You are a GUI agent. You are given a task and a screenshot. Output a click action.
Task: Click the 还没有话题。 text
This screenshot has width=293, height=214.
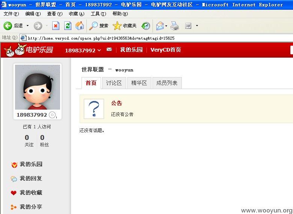(x=92, y=131)
